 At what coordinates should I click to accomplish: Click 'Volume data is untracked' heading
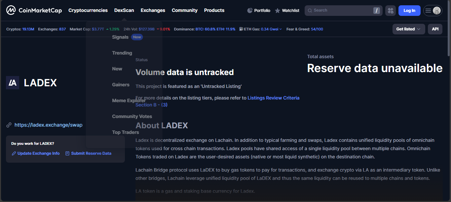pos(185,72)
